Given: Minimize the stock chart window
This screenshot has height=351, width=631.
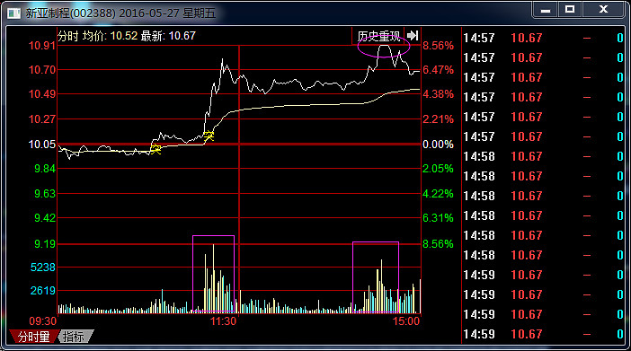Looking at the screenshot, I should click(x=546, y=10).
